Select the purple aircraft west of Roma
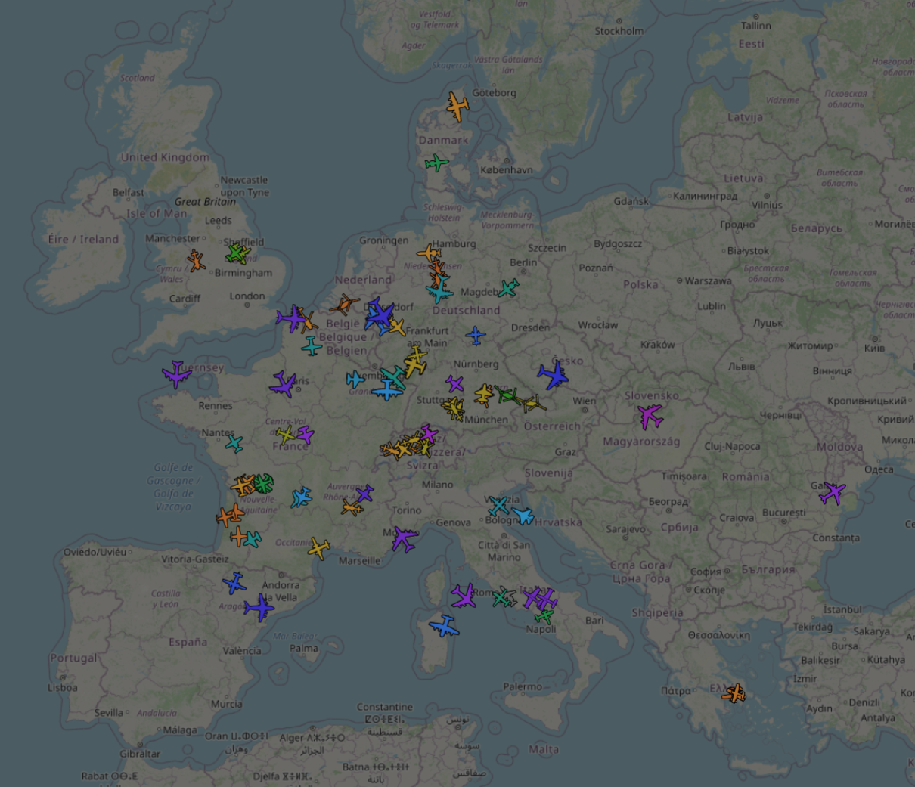 [x=464, y=596]
